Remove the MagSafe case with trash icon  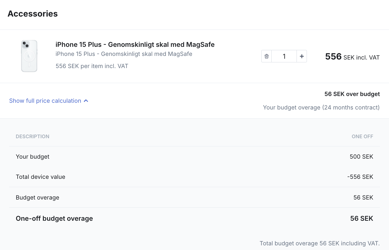[x=266, y=56]
